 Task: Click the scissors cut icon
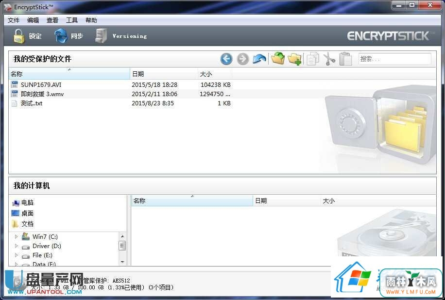(x=329, y=59)
